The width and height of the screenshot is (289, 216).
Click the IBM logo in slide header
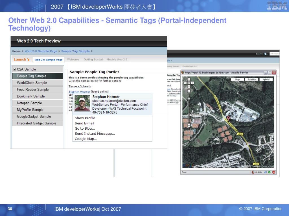coord(277,6)
